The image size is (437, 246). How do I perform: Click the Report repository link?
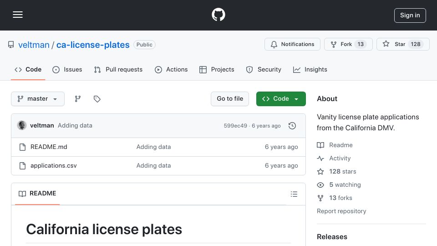click(341, 211)
